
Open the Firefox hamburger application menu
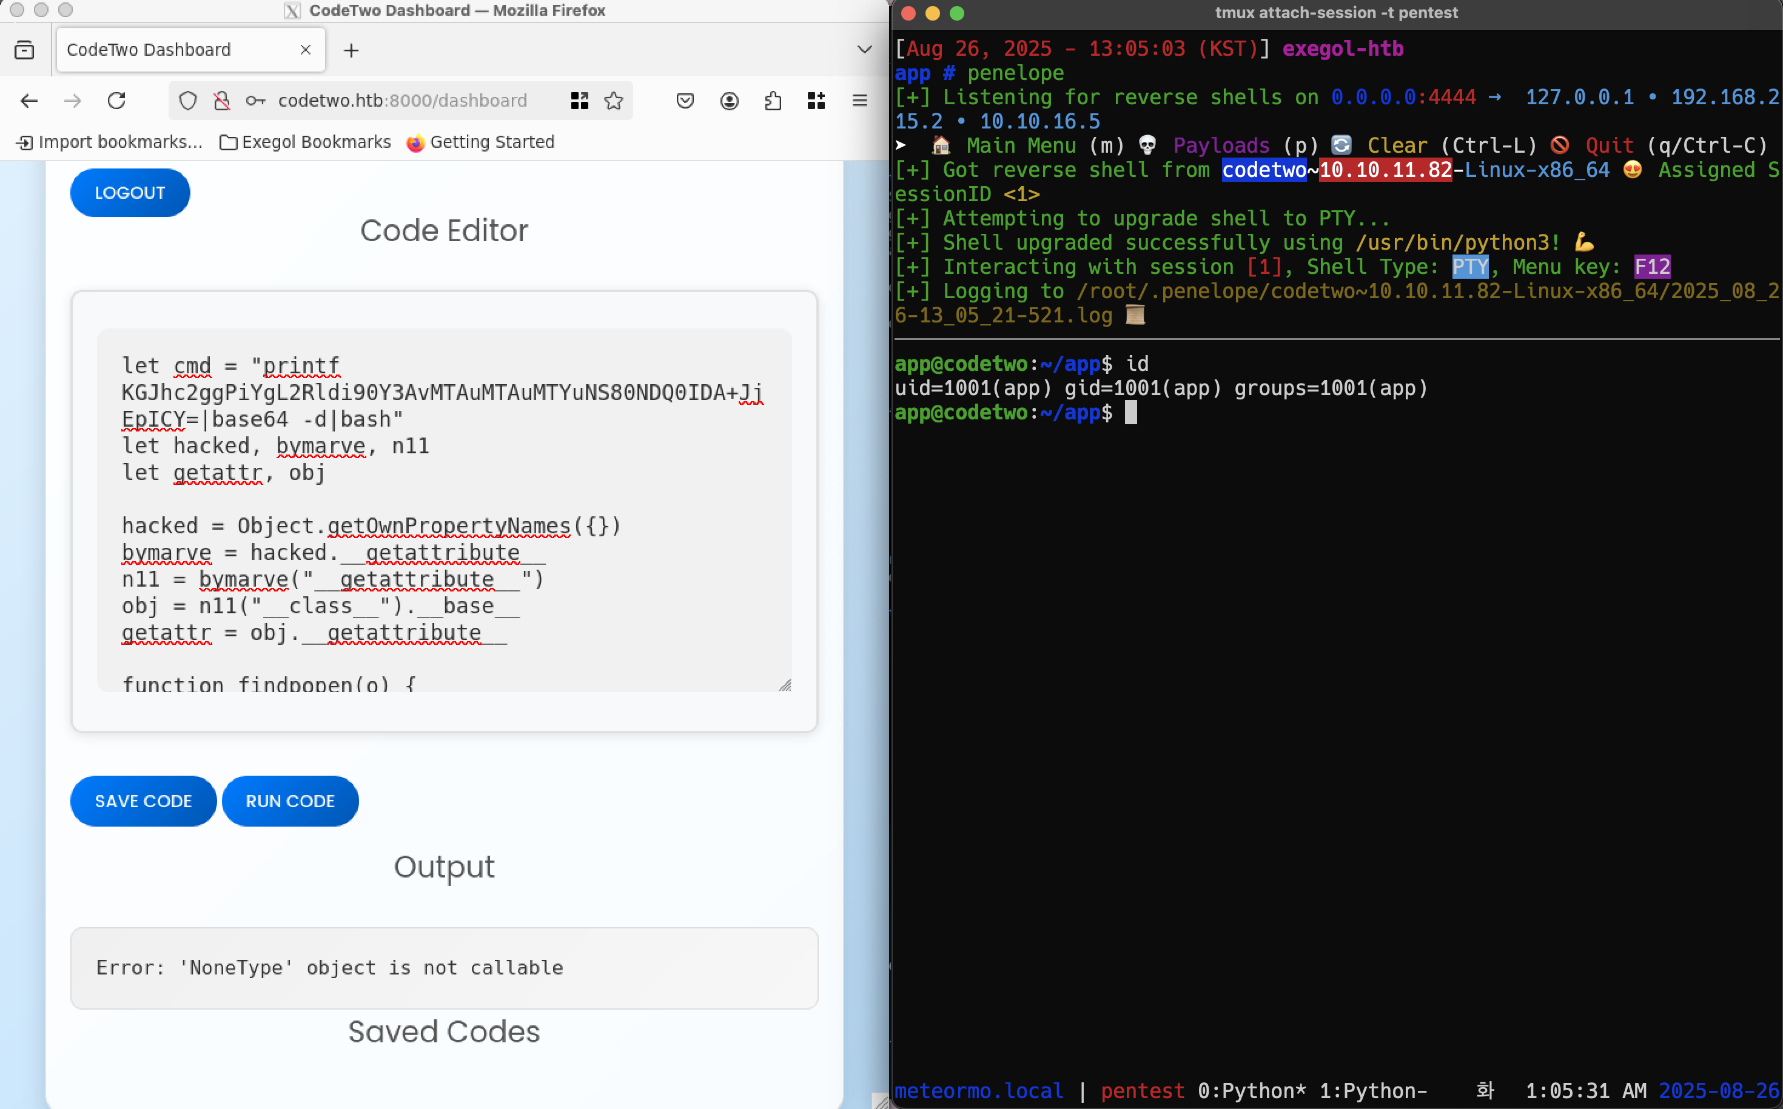859,101
